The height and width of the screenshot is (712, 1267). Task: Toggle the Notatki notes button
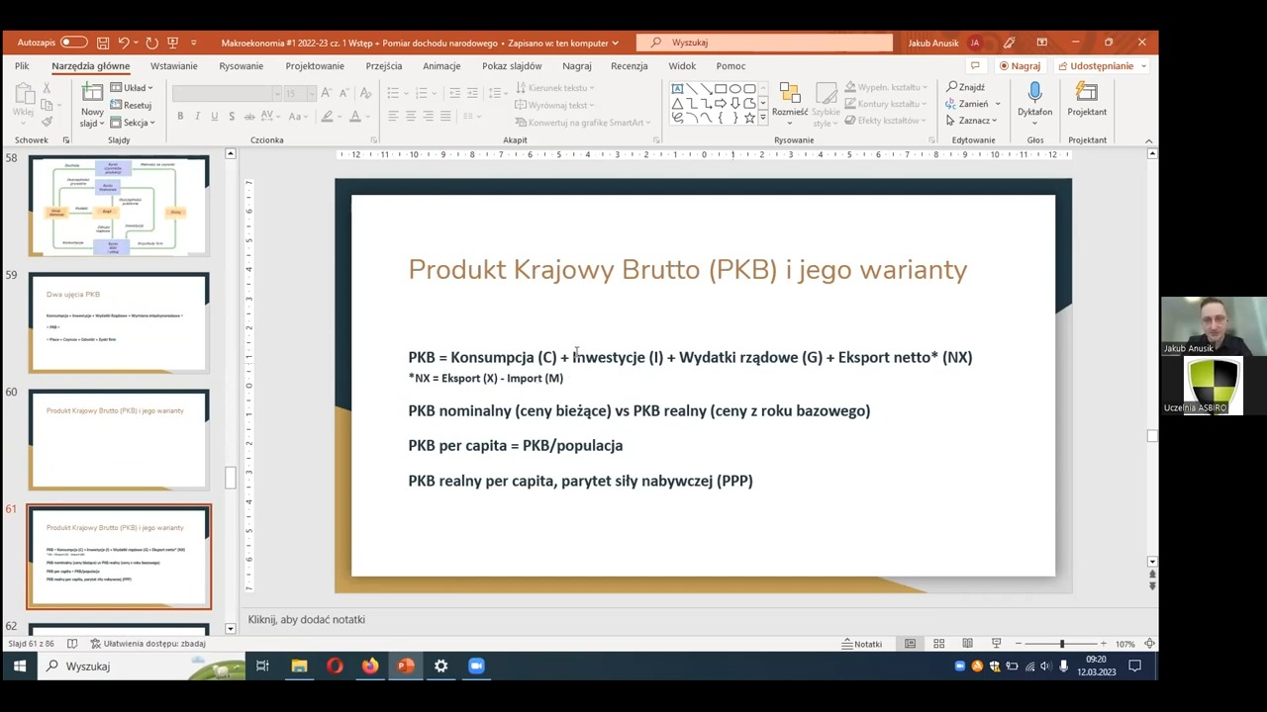coord(862,644)
